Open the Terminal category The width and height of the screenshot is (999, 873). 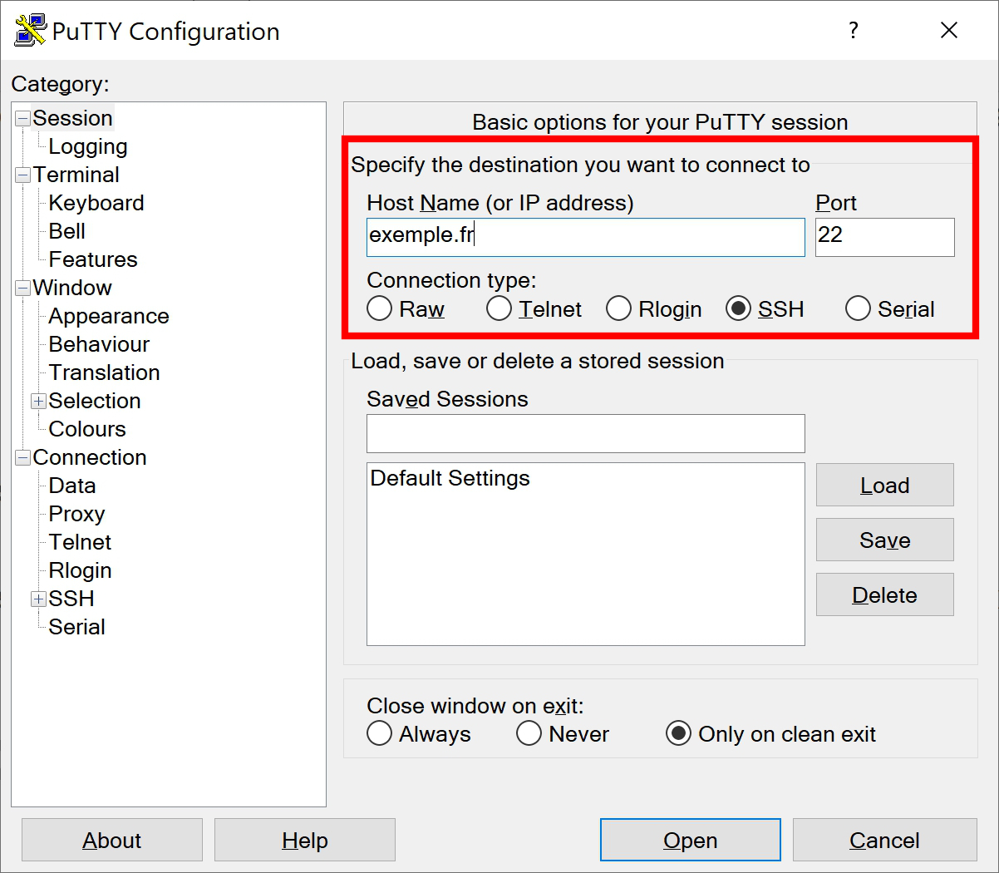tap(76, 175)
